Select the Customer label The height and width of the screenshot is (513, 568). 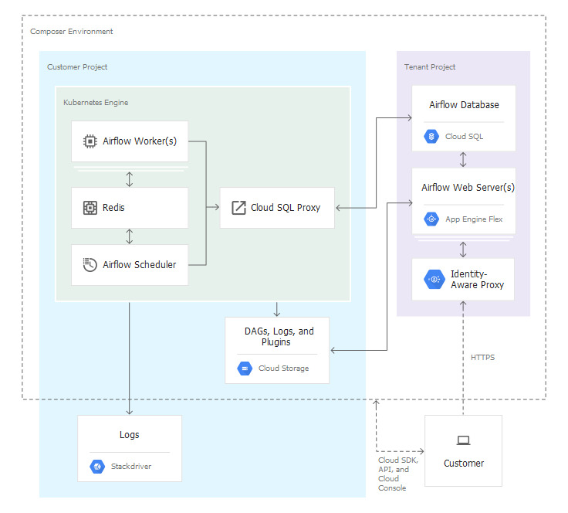[x=464, y=464]
